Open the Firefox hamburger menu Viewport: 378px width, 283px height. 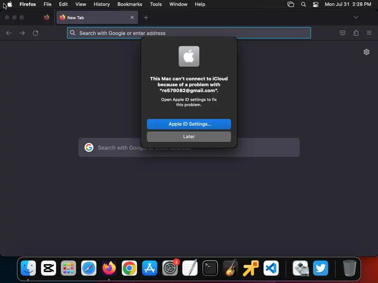coord(369,33)
